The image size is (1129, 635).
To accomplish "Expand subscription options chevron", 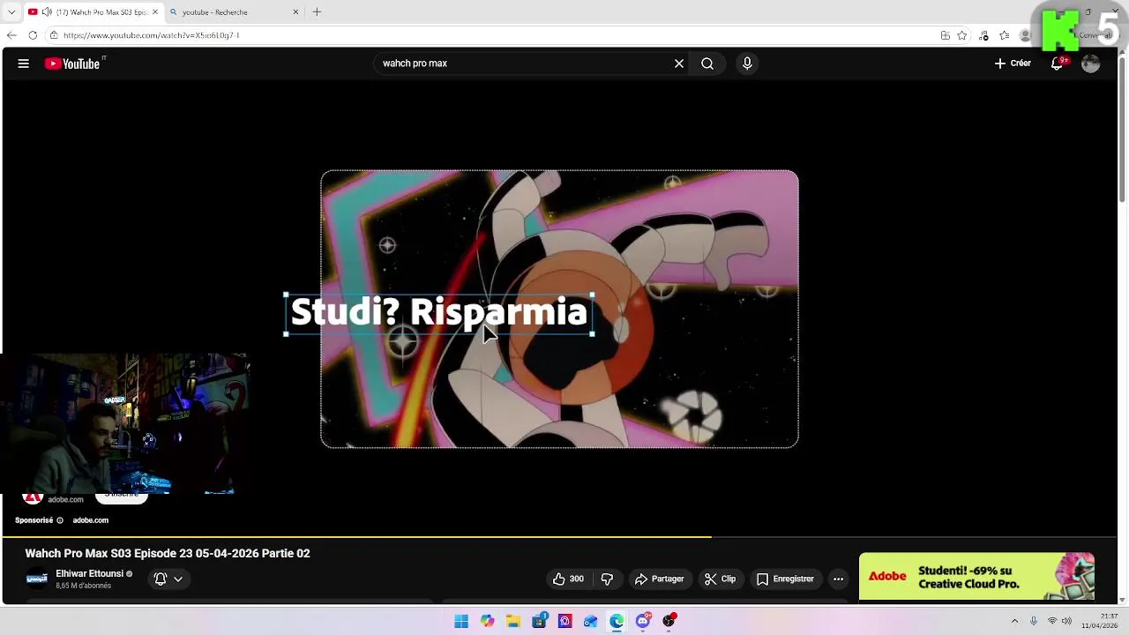I will [x=178, y=579].
